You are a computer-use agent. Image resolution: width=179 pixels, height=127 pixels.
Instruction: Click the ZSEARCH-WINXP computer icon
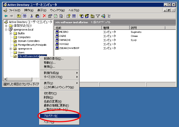[x=57, y=48]
